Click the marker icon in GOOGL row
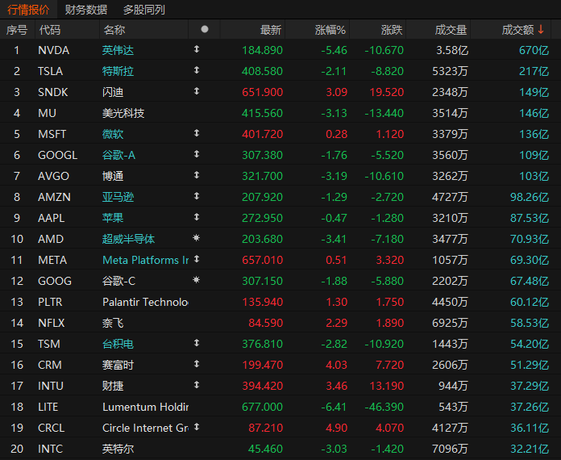 [x=197, y=154]
